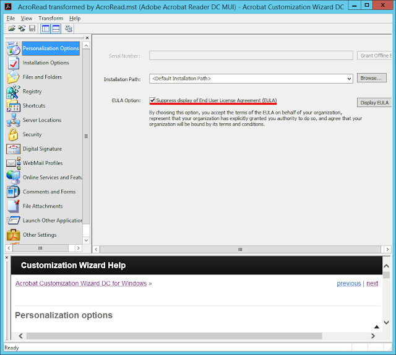
Task: Click the Open Package toolbar icon
Action: pyautogui.click(x=12, y=28)
